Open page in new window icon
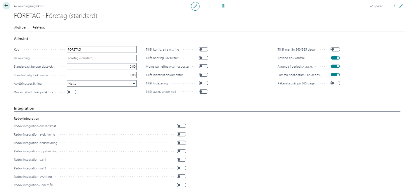Viewport: 415px width, 194px height. click(x=393, y=6)
